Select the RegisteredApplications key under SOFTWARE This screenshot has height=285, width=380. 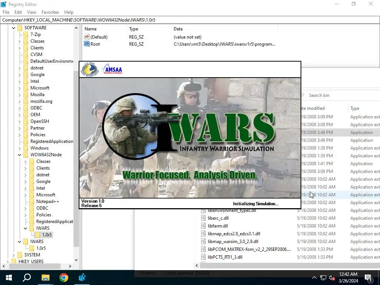point(52,141)
